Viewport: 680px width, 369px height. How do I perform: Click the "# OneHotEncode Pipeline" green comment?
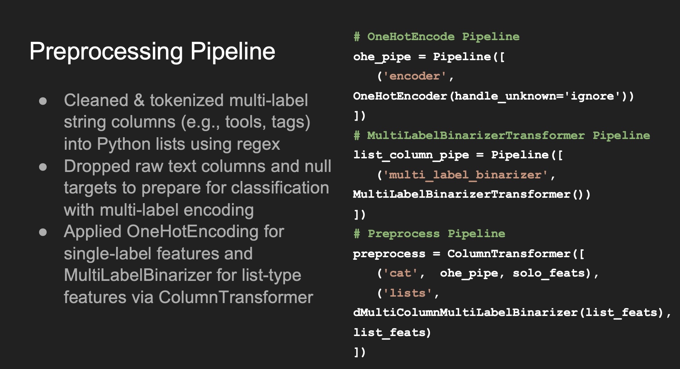[x=436, y=37]
